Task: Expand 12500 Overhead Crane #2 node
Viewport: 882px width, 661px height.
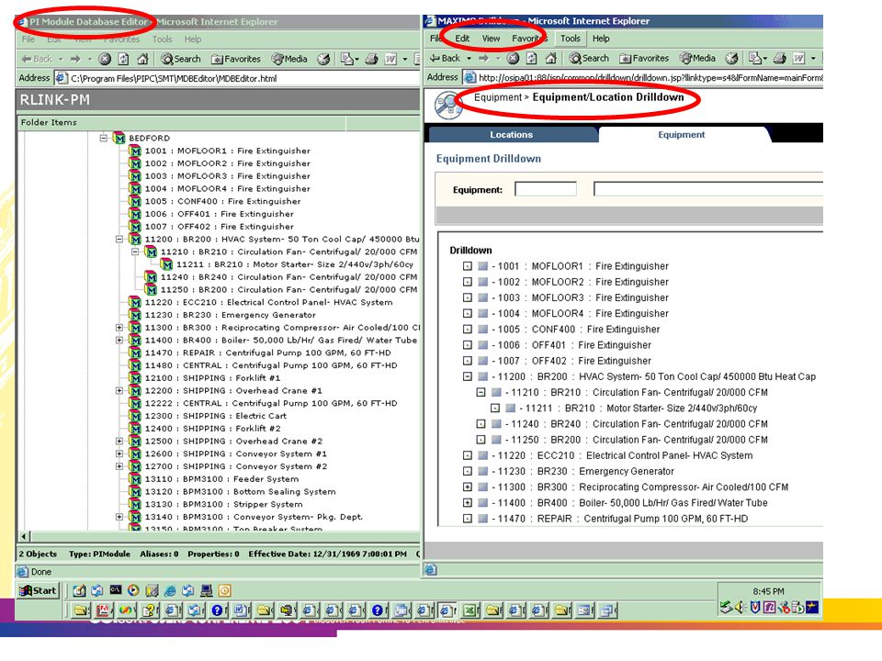Action: [119, 442]
